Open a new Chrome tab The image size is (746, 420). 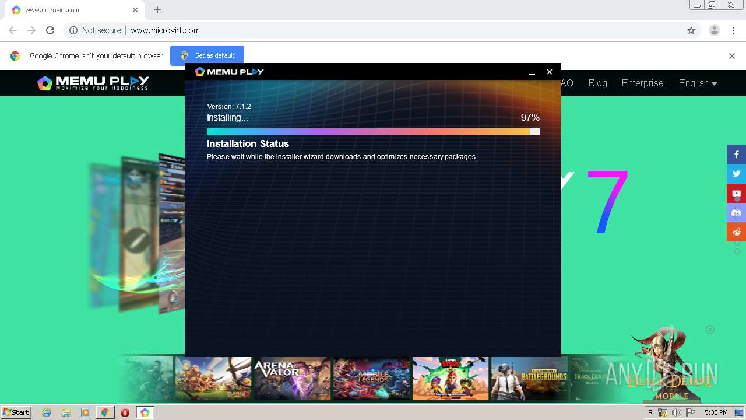click(x=157, y=10)
